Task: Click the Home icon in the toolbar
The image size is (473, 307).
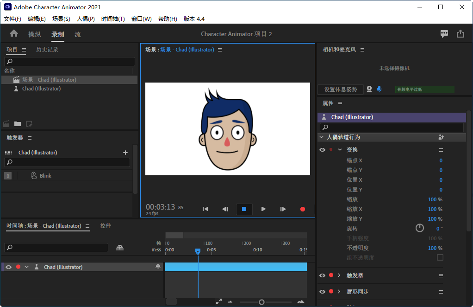Action: pos(14,33)
